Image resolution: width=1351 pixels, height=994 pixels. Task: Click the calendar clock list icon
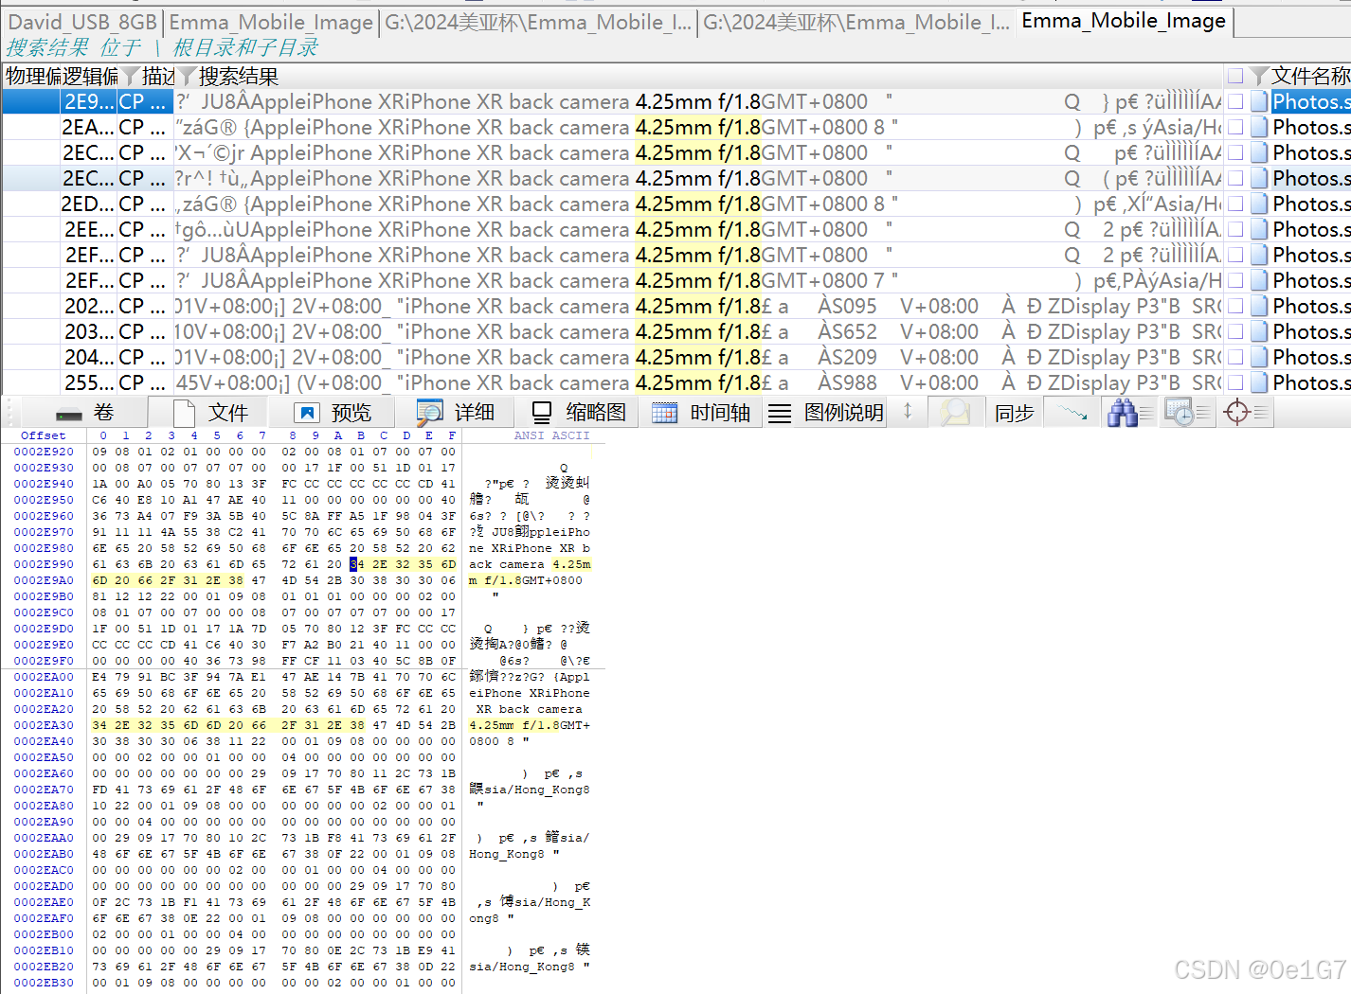1188,413
